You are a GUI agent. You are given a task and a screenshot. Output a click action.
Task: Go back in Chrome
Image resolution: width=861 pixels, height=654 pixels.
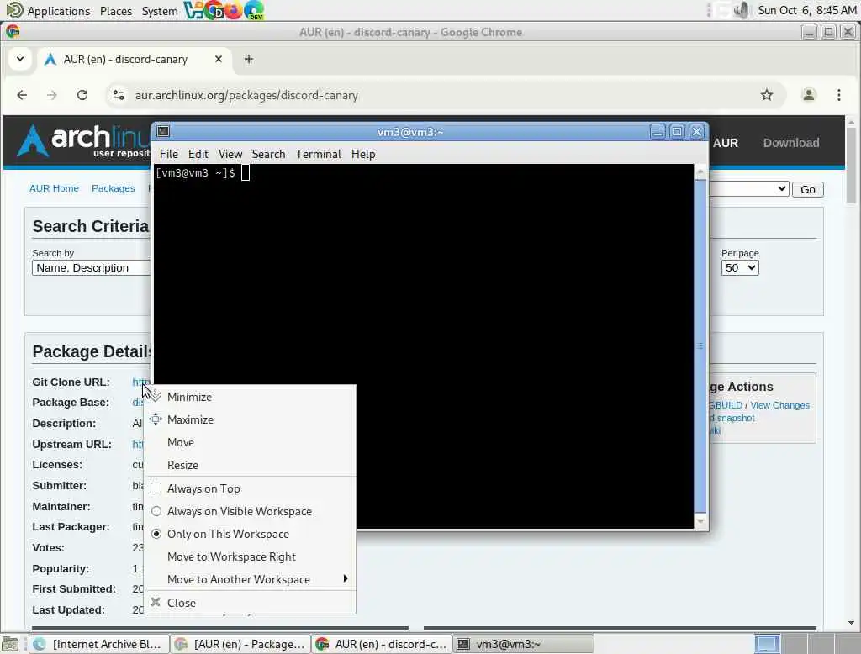coord(22,95)
